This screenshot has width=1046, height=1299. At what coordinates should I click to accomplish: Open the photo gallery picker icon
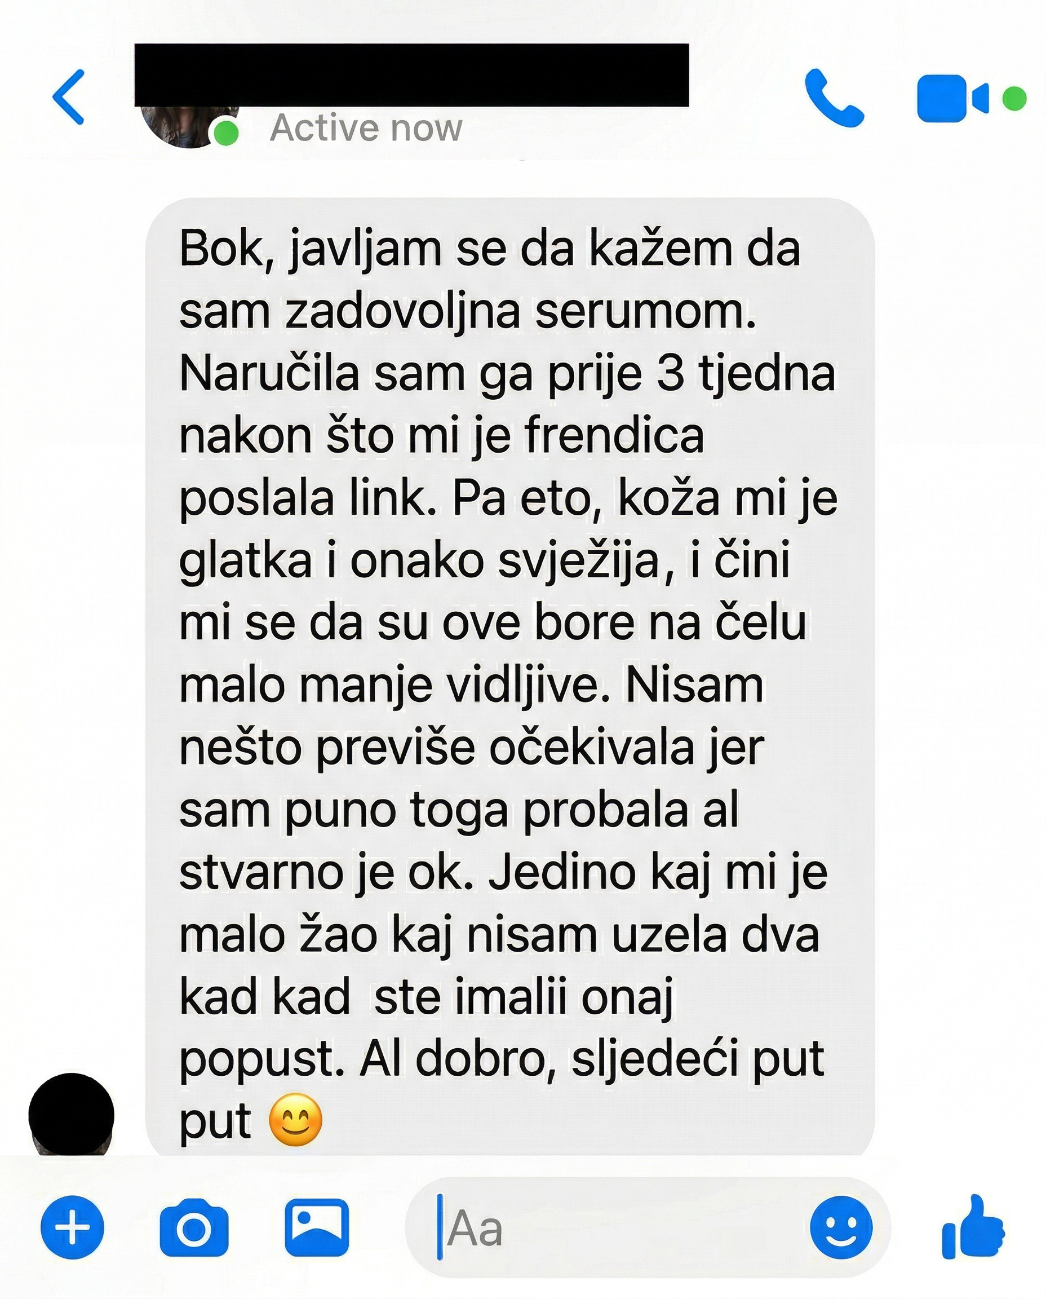(317, 1227)
